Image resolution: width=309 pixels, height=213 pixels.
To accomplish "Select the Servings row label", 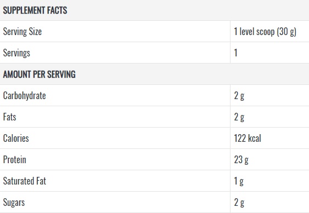I will click(x=16, y=53).
